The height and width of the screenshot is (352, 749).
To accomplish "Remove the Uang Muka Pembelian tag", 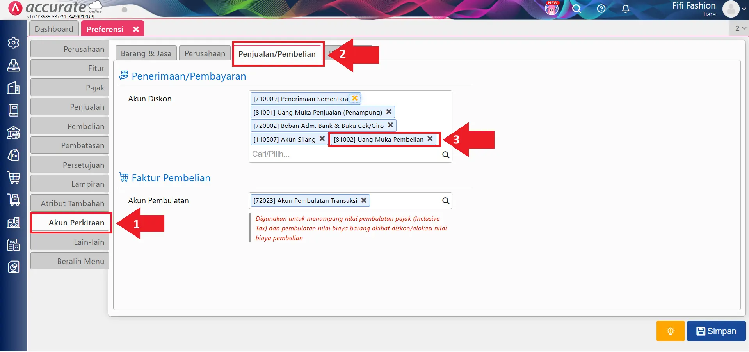I will pos(430,139).
